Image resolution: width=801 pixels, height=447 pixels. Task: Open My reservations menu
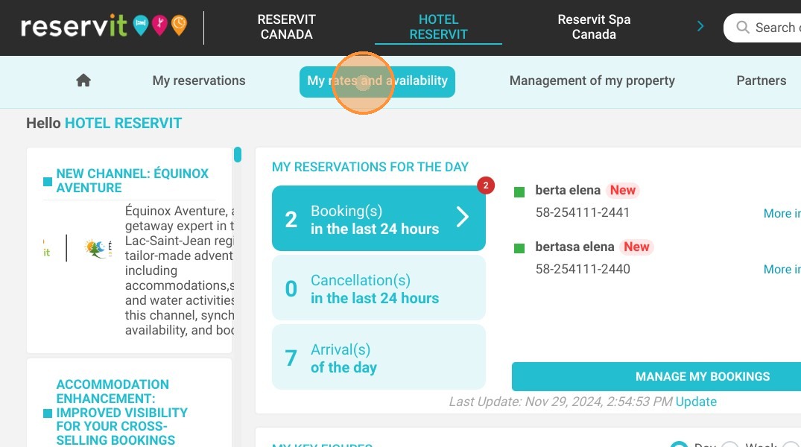coord(199,80)
